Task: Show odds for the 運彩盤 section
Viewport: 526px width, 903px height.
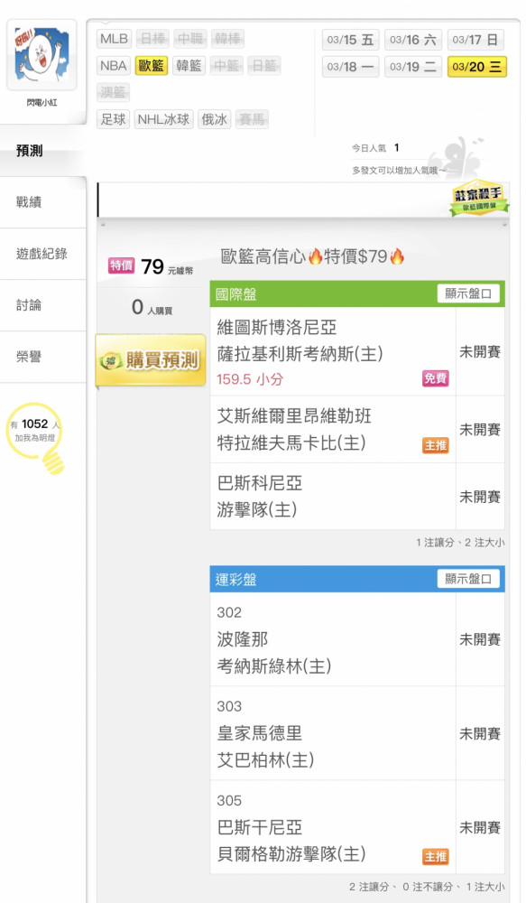Action: tap(468, 579)
